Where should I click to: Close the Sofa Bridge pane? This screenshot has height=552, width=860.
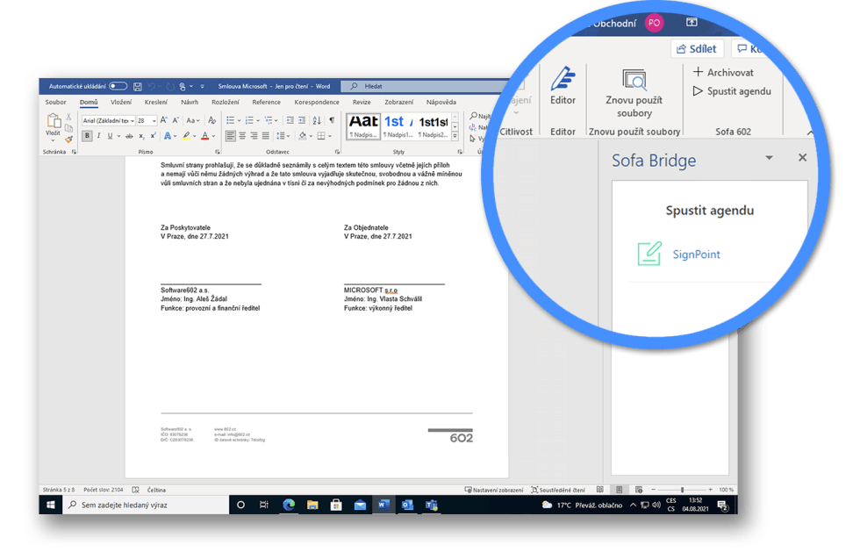(802, 158)
